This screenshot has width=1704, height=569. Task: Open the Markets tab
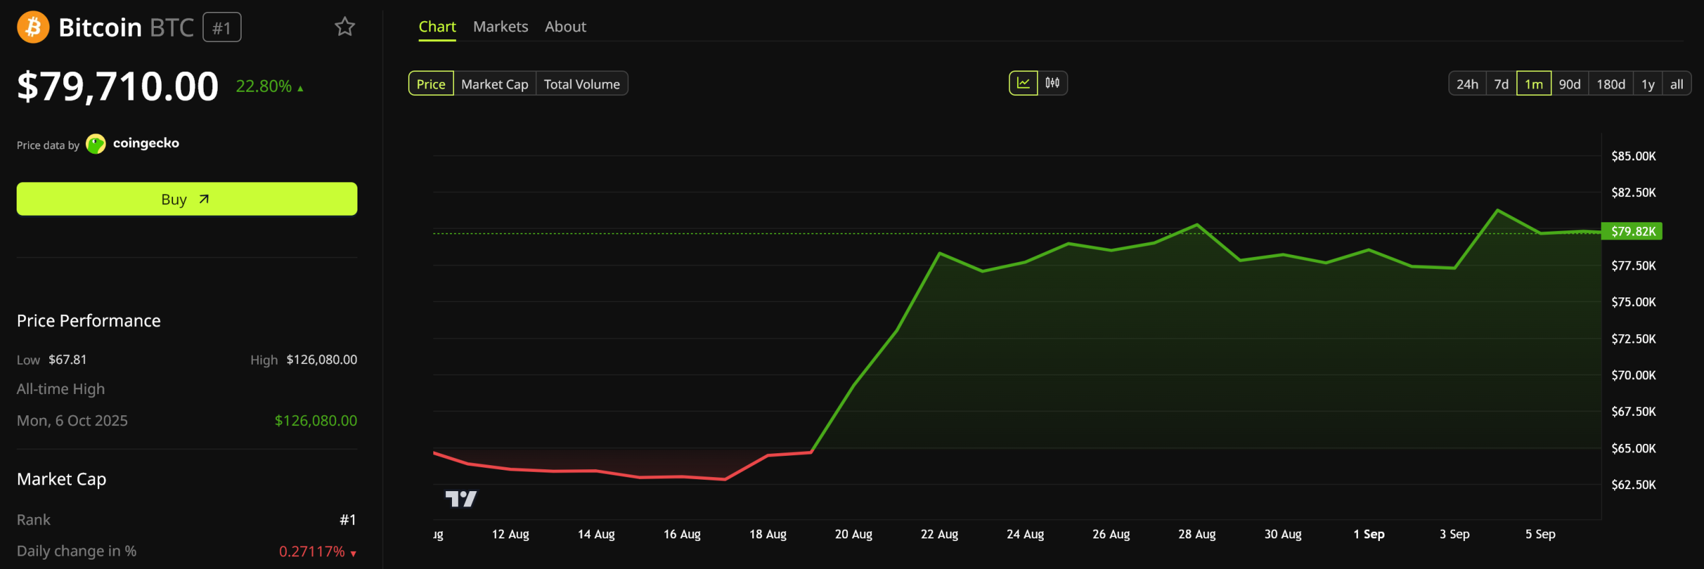pos(501,27)
